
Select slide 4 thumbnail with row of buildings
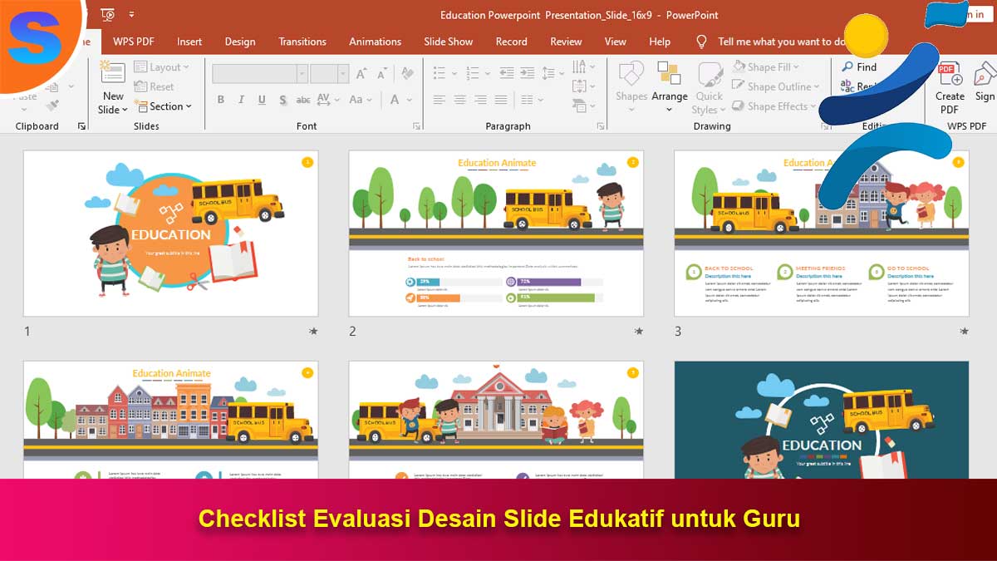point(171,420)
